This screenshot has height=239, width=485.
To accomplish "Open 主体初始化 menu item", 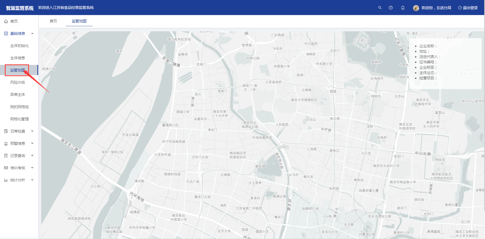I will point(19,46).
